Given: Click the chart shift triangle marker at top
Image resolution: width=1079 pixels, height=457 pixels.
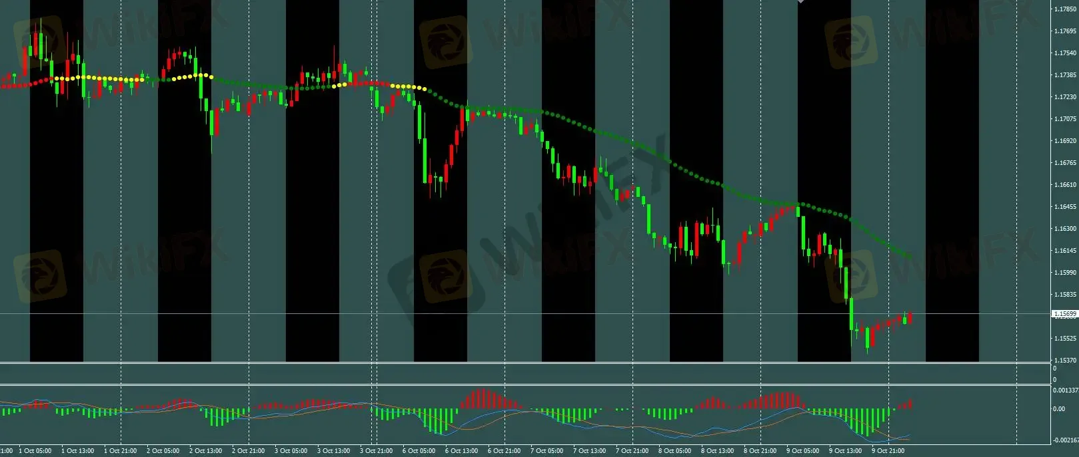Looking at the screenshot, I should click(x=800, y=2).
